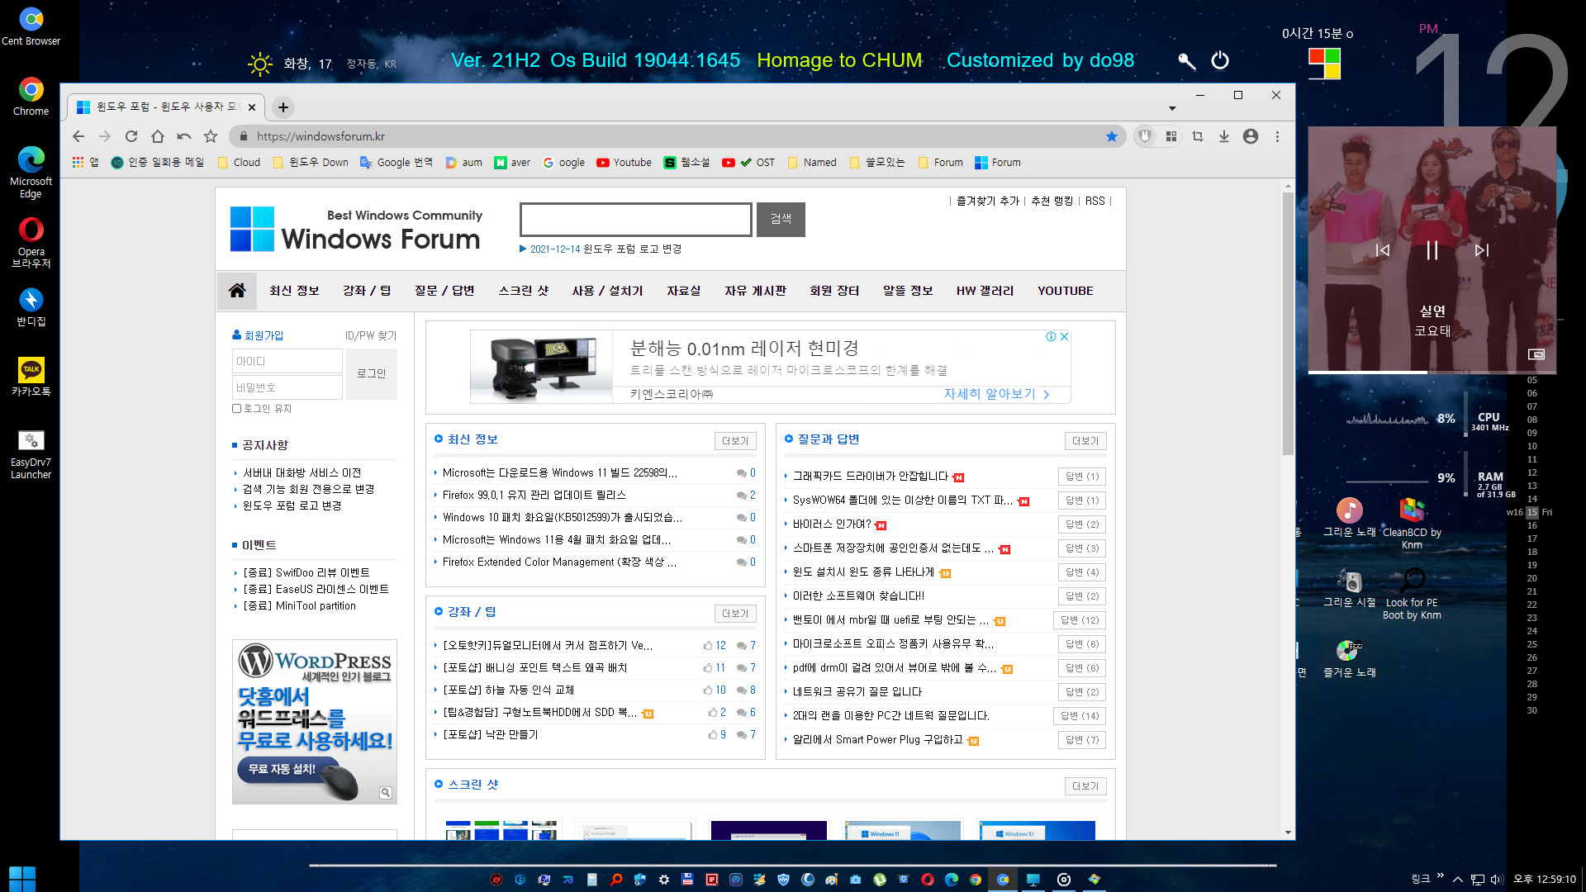Click the 비밀번호 input field
Viewport: 1586px width, 892px height.
coord(287,387)
